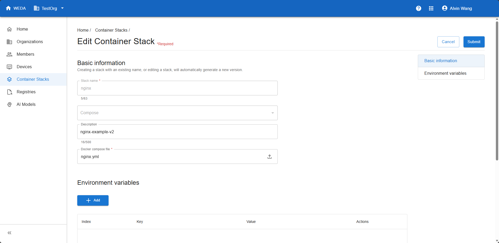499x243 pixels.
Task: Click the Submit button
Action: click(474, 42)
